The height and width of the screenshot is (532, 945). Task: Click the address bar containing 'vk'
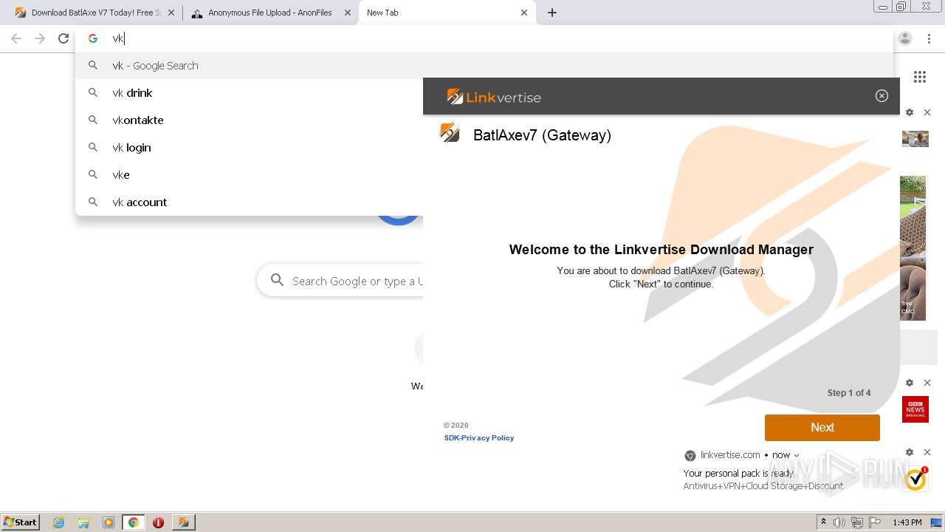[x=484, y=38]
